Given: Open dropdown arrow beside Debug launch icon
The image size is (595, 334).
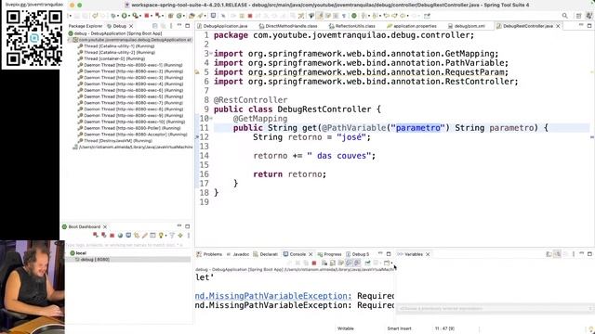Looking at the screenshot, I should click(118, 16).
